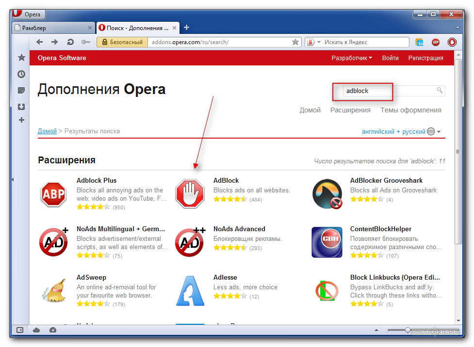The width and height of the screenshot is (474, 347).
Task: Open the ContentBlockHelper title link
Action: (x=380, y=229)
